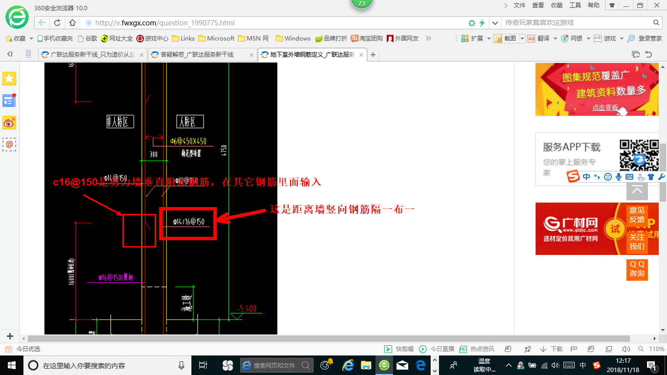Open the 收藏 menu in title bar
The image size is (667, 375).
click(x=557, y=5)
